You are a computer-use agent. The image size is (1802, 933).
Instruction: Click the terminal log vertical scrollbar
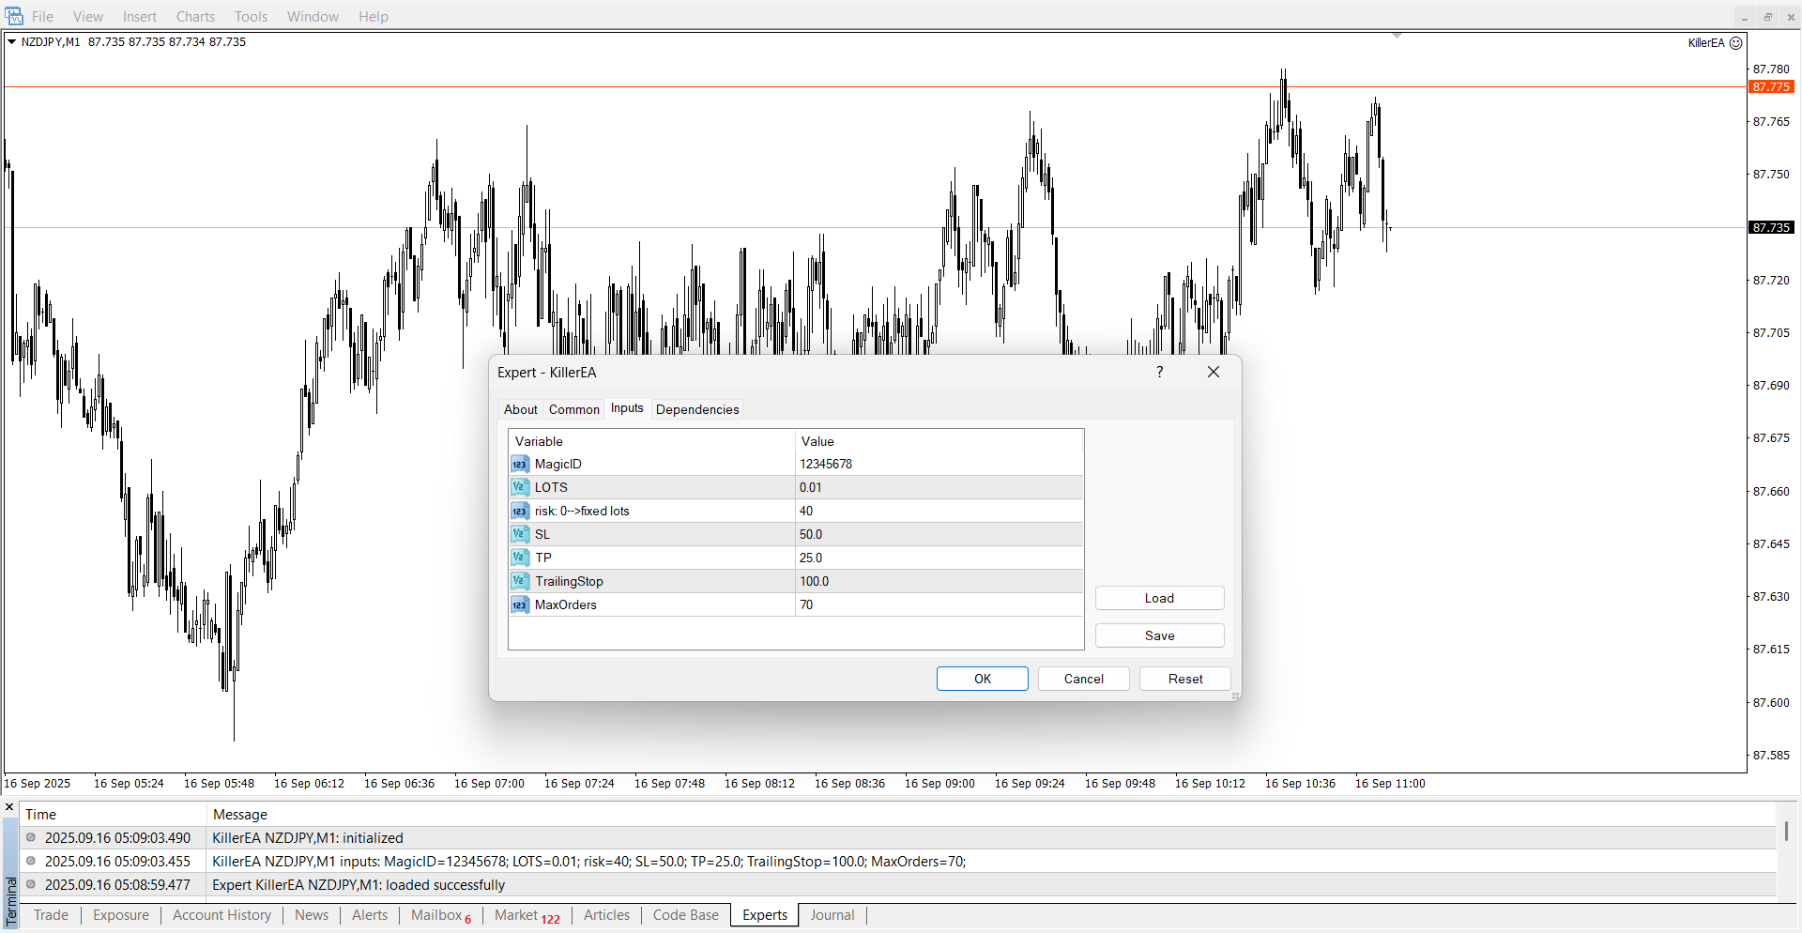1786,832
